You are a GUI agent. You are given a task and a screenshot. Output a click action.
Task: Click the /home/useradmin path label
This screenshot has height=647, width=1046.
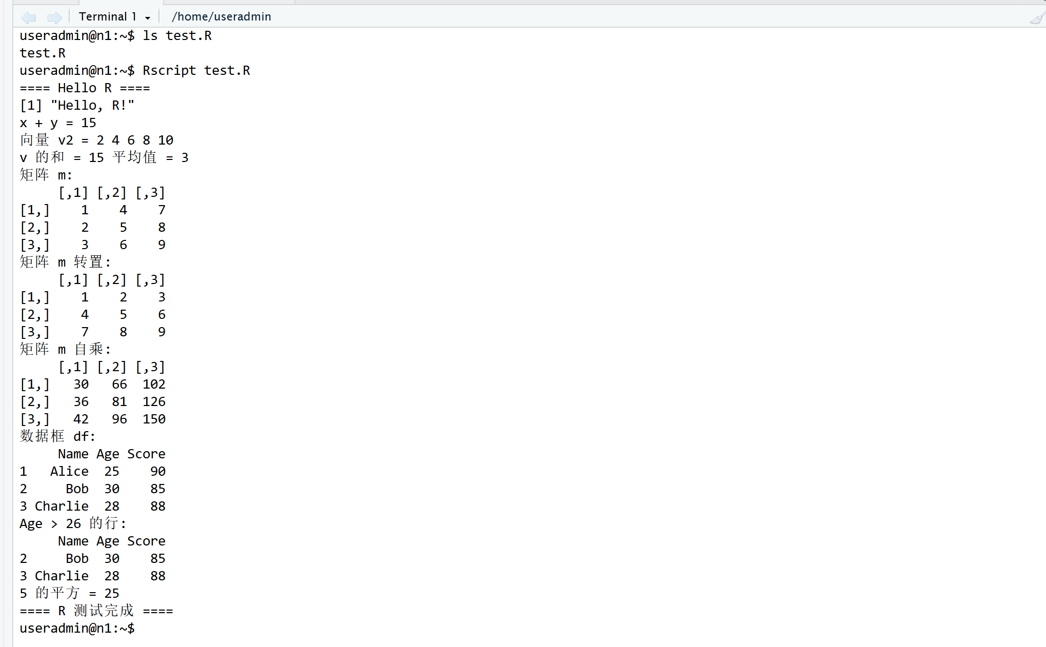point(221,17)
